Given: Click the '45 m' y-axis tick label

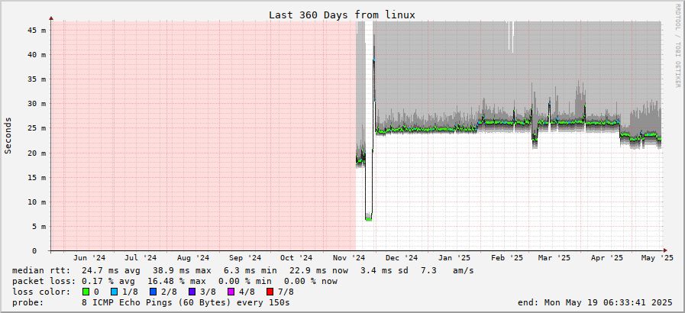Looking at the screenshot, I should pos(37,30).
